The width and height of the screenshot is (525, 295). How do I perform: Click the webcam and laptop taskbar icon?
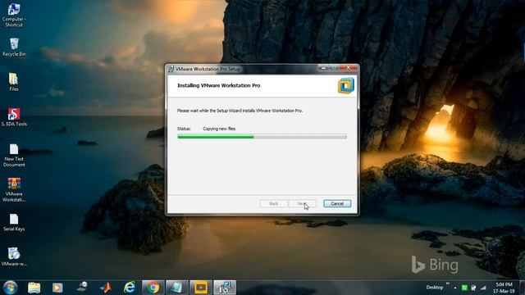(x=82, y=288)
